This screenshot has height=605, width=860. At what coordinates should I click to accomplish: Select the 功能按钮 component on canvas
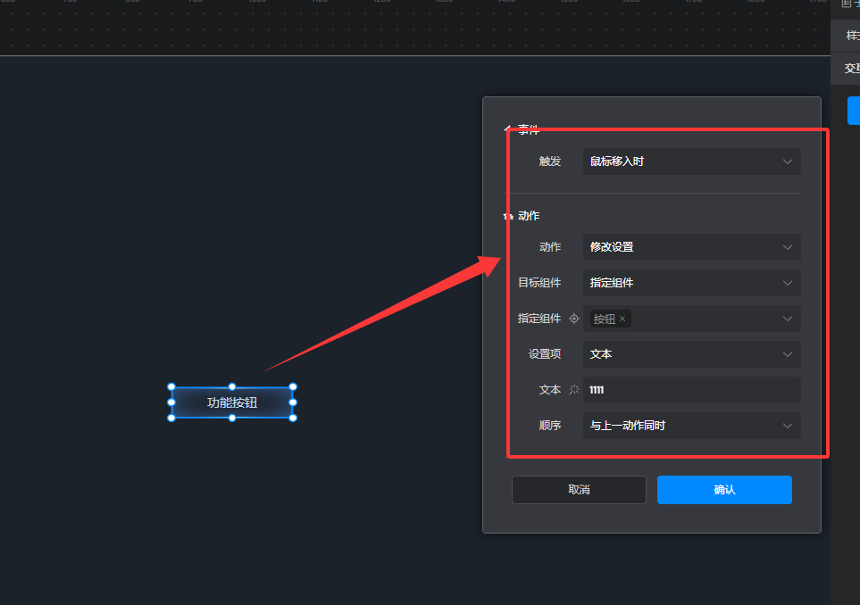point(232,402)
